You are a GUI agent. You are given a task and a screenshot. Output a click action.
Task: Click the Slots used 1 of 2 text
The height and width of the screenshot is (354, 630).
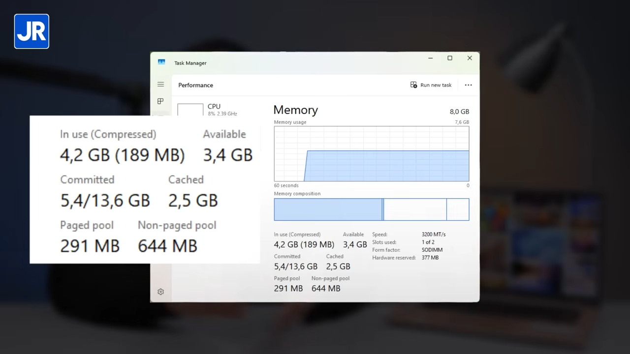coord(428,242)
